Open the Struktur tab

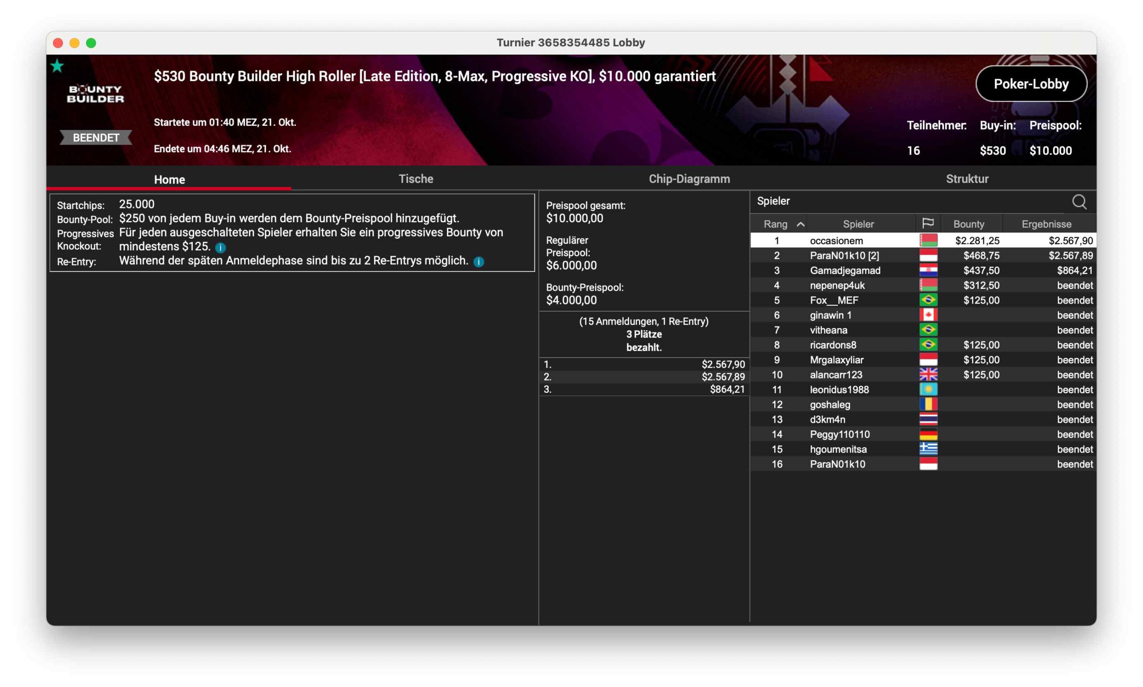coord(966,179)
